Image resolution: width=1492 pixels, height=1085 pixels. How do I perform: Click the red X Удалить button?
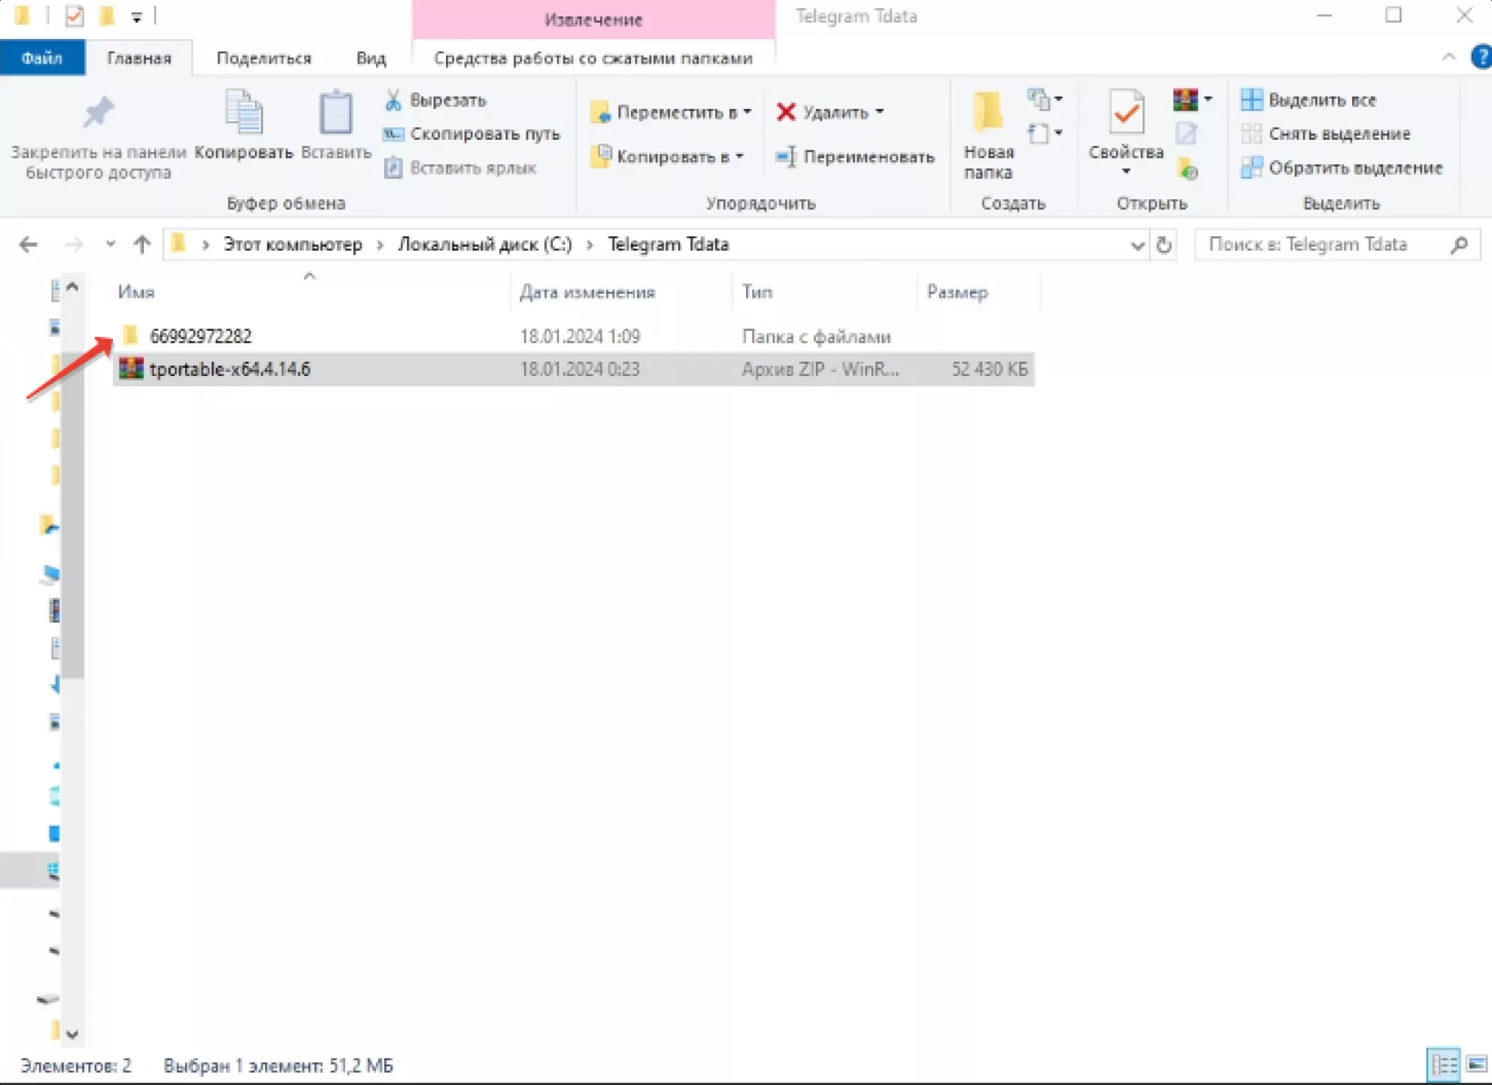point(787,112)
